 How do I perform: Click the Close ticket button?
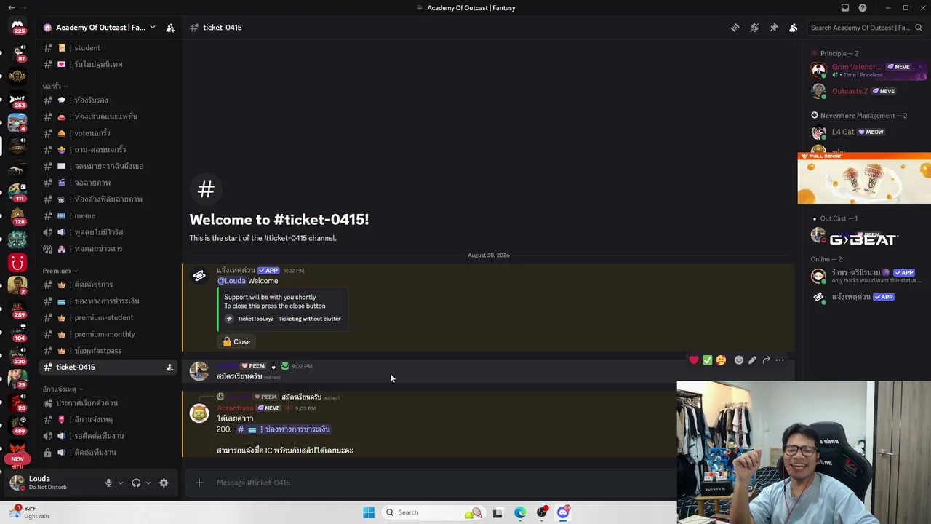pos(237,342)
